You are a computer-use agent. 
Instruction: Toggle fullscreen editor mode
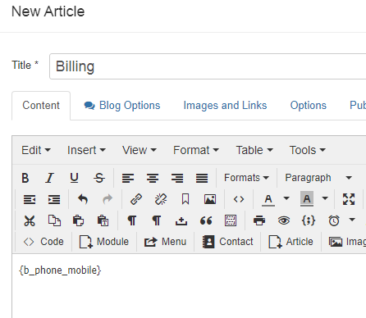349,199
